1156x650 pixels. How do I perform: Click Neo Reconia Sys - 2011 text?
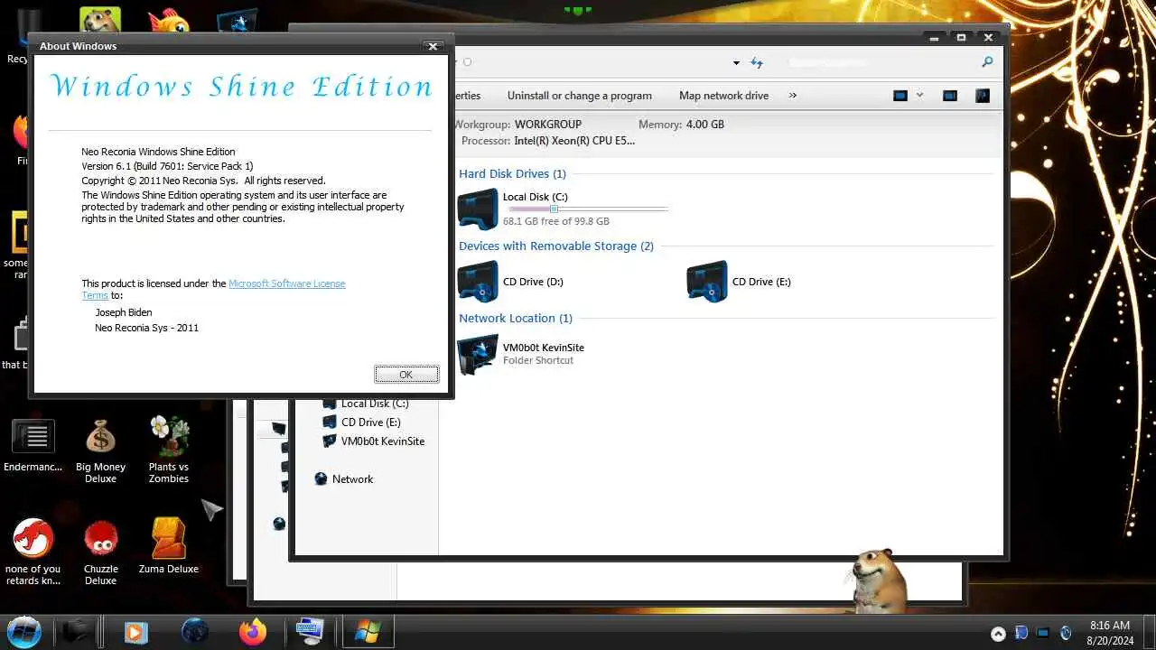[146, 328]
